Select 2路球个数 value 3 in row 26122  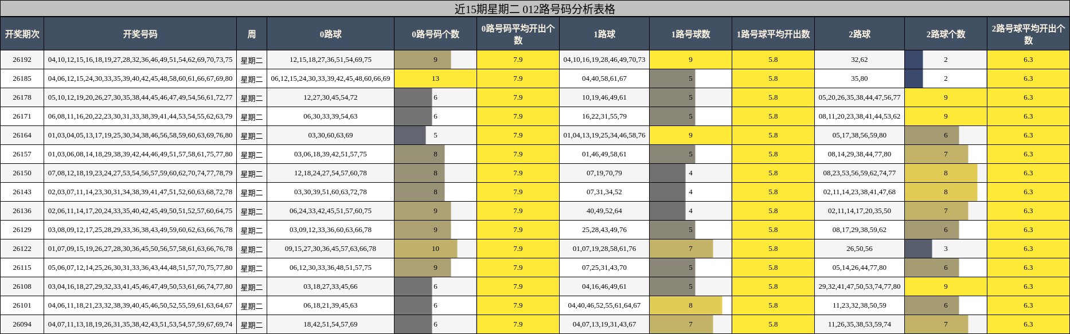(x=946, y=249)
